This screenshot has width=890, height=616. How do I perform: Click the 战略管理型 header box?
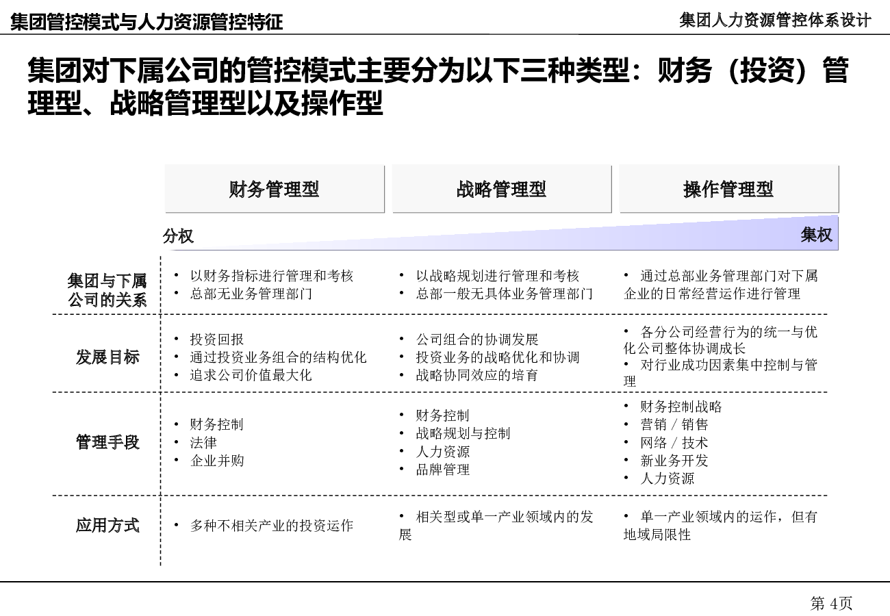[501, 189]
